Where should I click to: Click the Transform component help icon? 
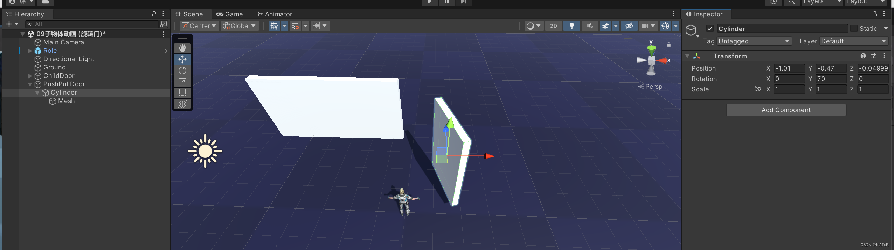(x=863, y=56)
